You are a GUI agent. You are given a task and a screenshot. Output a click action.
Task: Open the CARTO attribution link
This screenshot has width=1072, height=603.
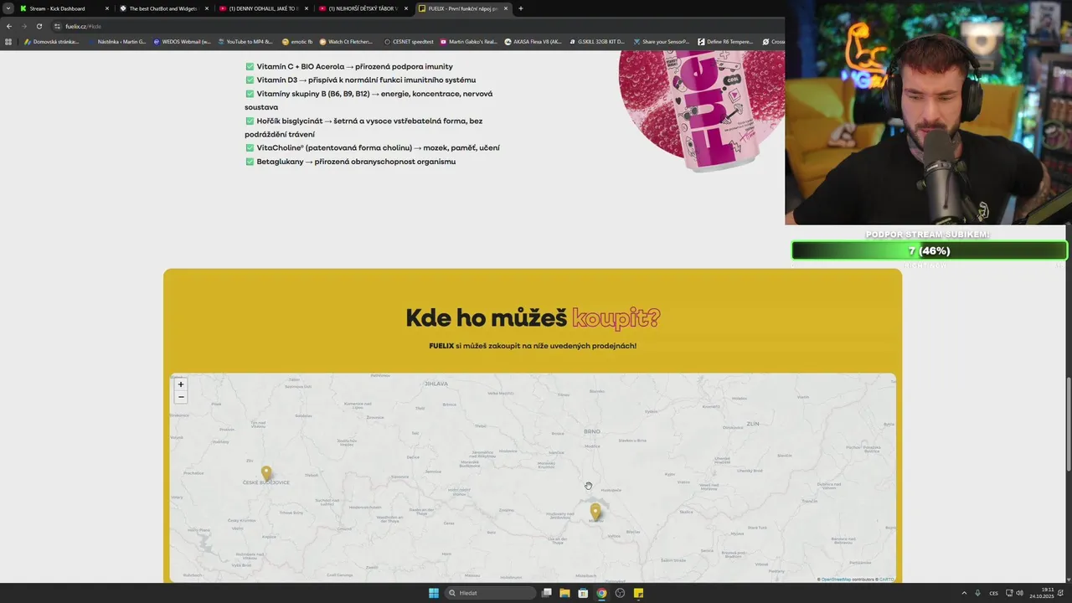tap(887, 579)
